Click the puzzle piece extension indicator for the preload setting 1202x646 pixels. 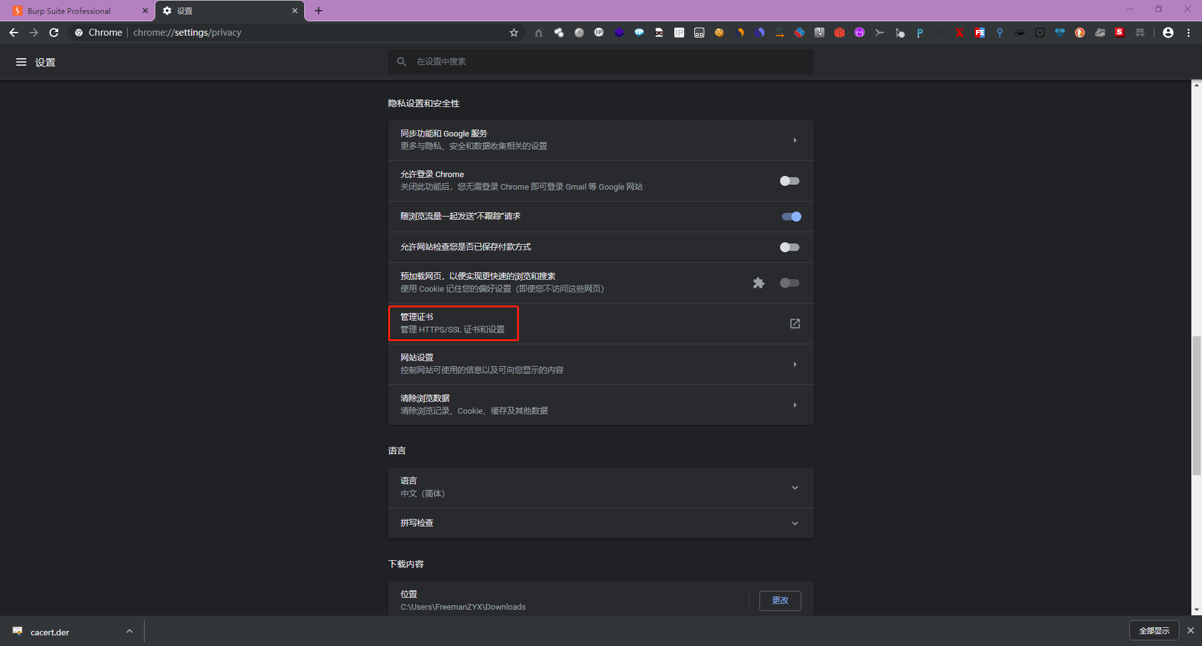(759, 283)
